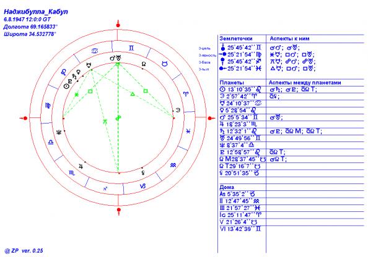Screen dimensions: 368x257
Task: Click the Jupiter glyph in the chart wheel
Action: tap(81, 166)
